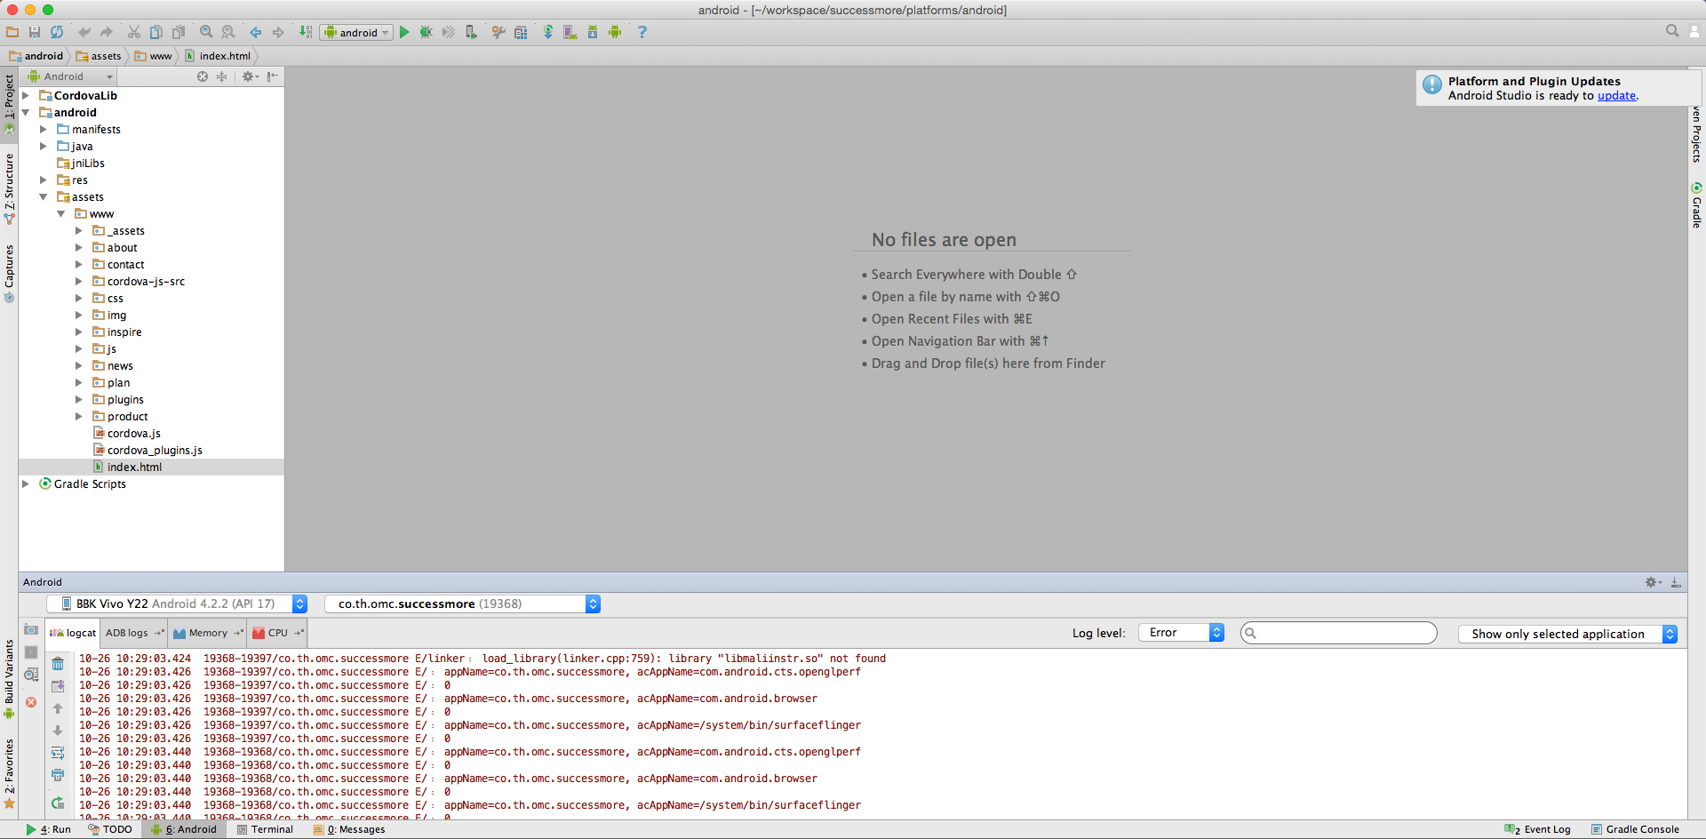Switch to the logcat tab
The height and width of the screenshot is (839, 1706).
pyautogui.click(x=73, y=633)
